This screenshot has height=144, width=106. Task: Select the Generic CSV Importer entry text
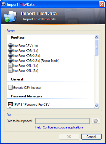(27, 88)
